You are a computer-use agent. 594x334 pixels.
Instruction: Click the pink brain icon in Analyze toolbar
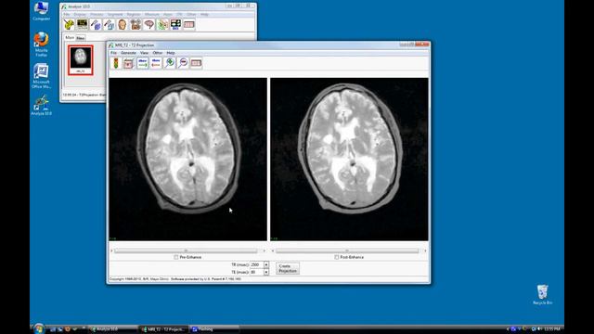pos(148,25)
